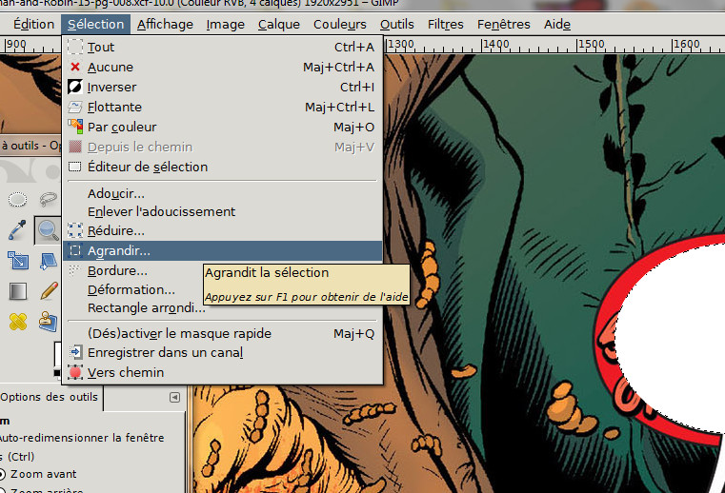Pick the Heal bandage tool
Screen dimensions: 725x493
tap(17, 322)
